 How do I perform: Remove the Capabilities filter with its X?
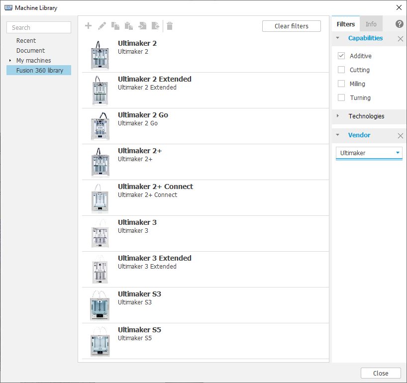[x=400, y=39]
